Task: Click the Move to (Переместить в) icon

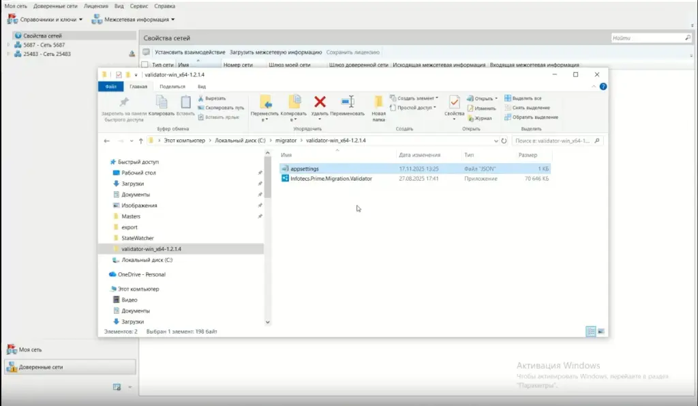Action: 265,103
